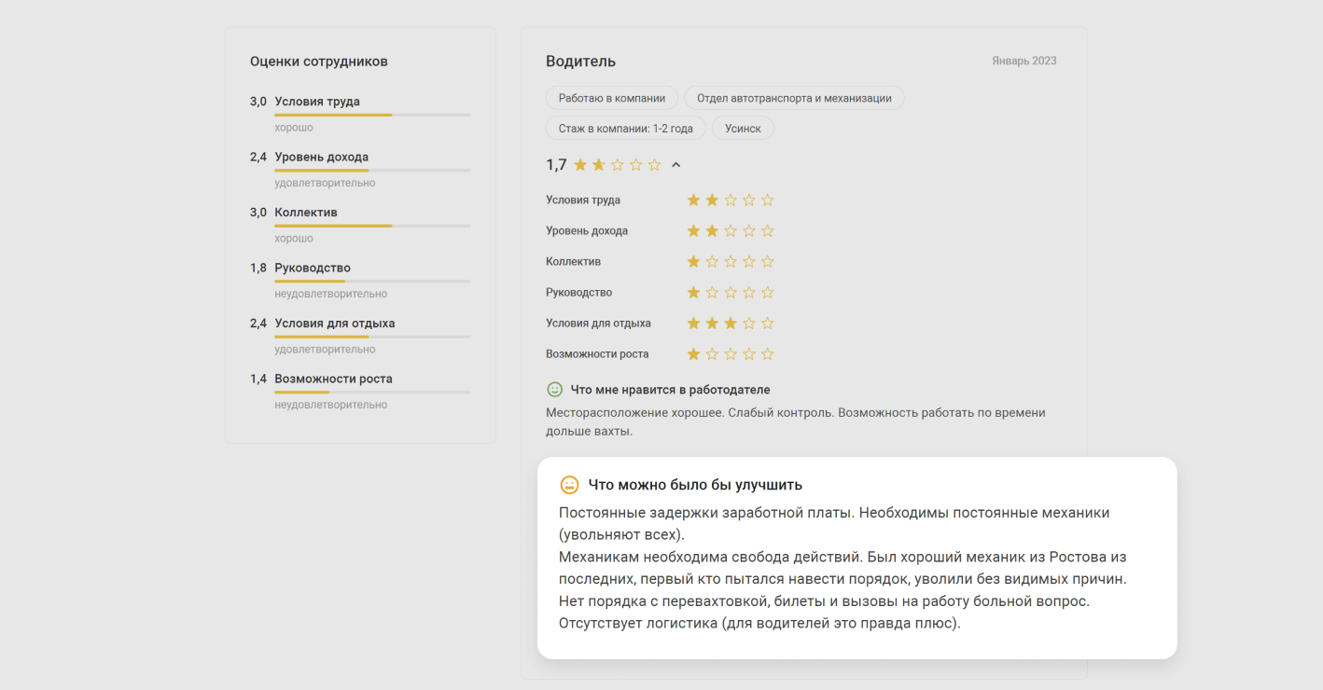Click second star in "Уровень дохода" row
The height and width of the screenshot is (690, 1323).
tap(712, 231)
